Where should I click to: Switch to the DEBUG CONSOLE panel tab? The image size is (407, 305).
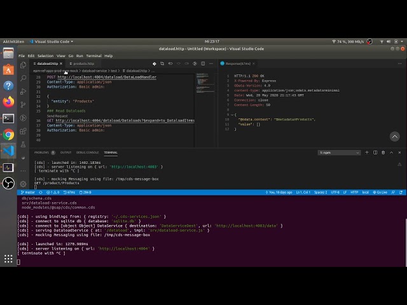[88, 152]
